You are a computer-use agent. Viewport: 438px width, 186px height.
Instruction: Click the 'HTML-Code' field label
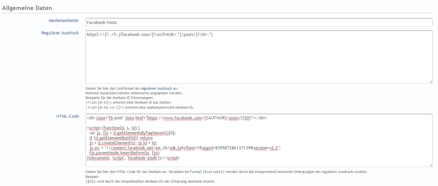coord(67,116)
